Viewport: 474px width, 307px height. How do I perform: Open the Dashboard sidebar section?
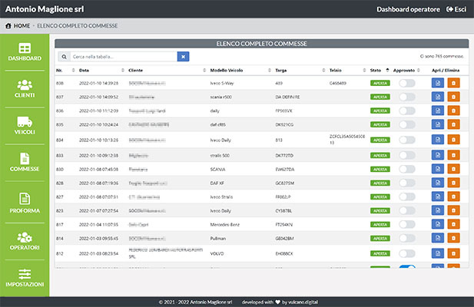(x=25, y=52)
